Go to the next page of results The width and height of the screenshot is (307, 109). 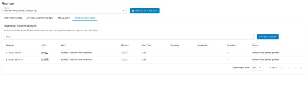point(294,68)
